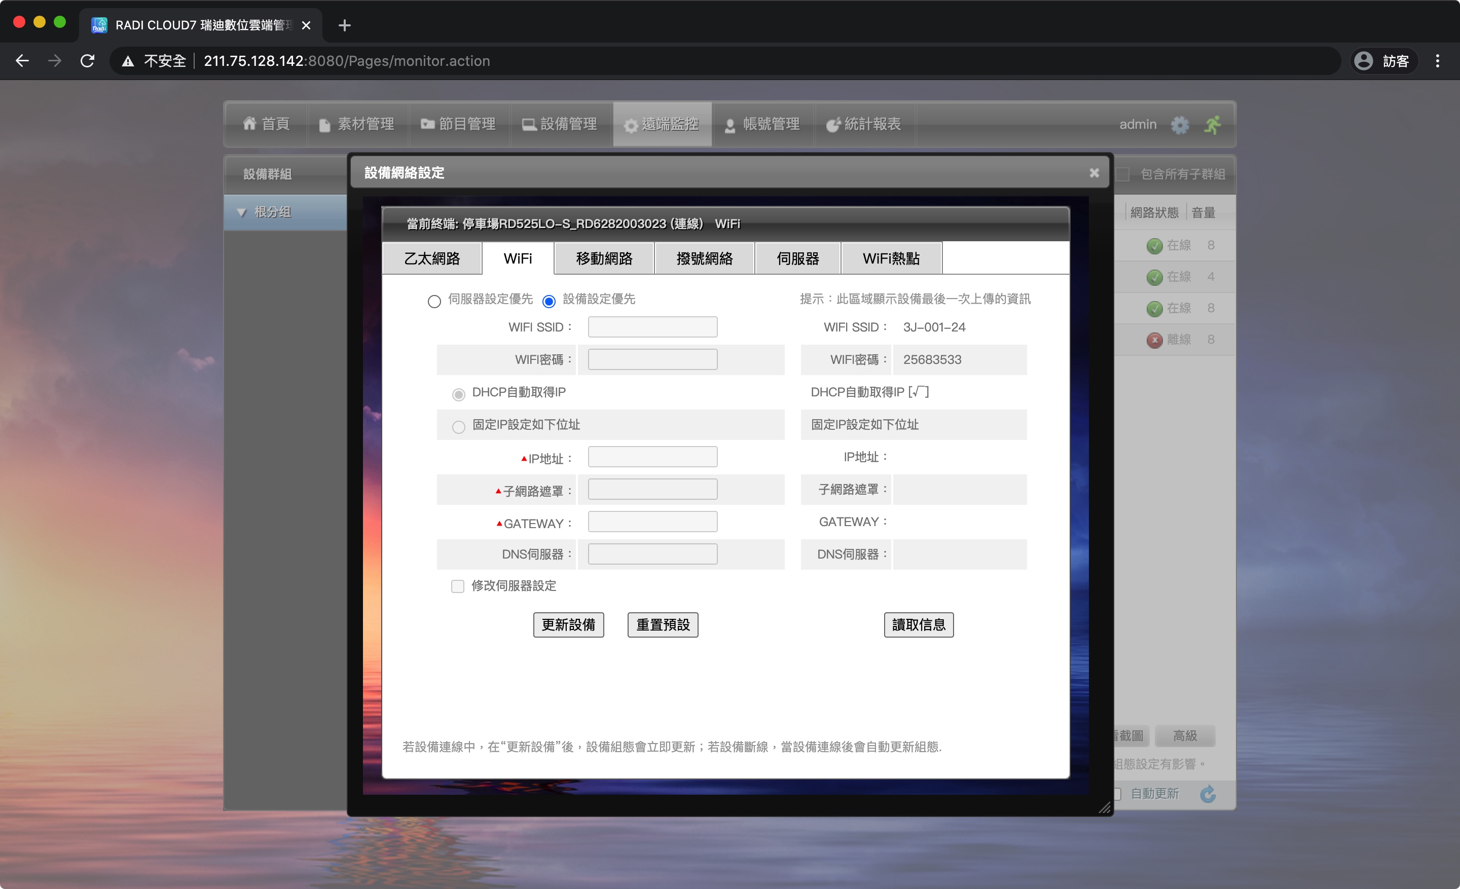The image size is (1460, 889).
Task: Toggle the 包含所有子群組 checkbox
Action: pos(1122,174)
